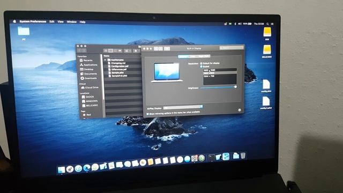Click the volume icon in menu bar

240,24
